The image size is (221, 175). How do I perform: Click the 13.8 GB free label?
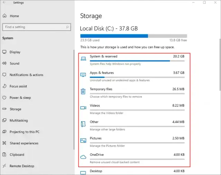pyautogui.click(x=178, y=40)
